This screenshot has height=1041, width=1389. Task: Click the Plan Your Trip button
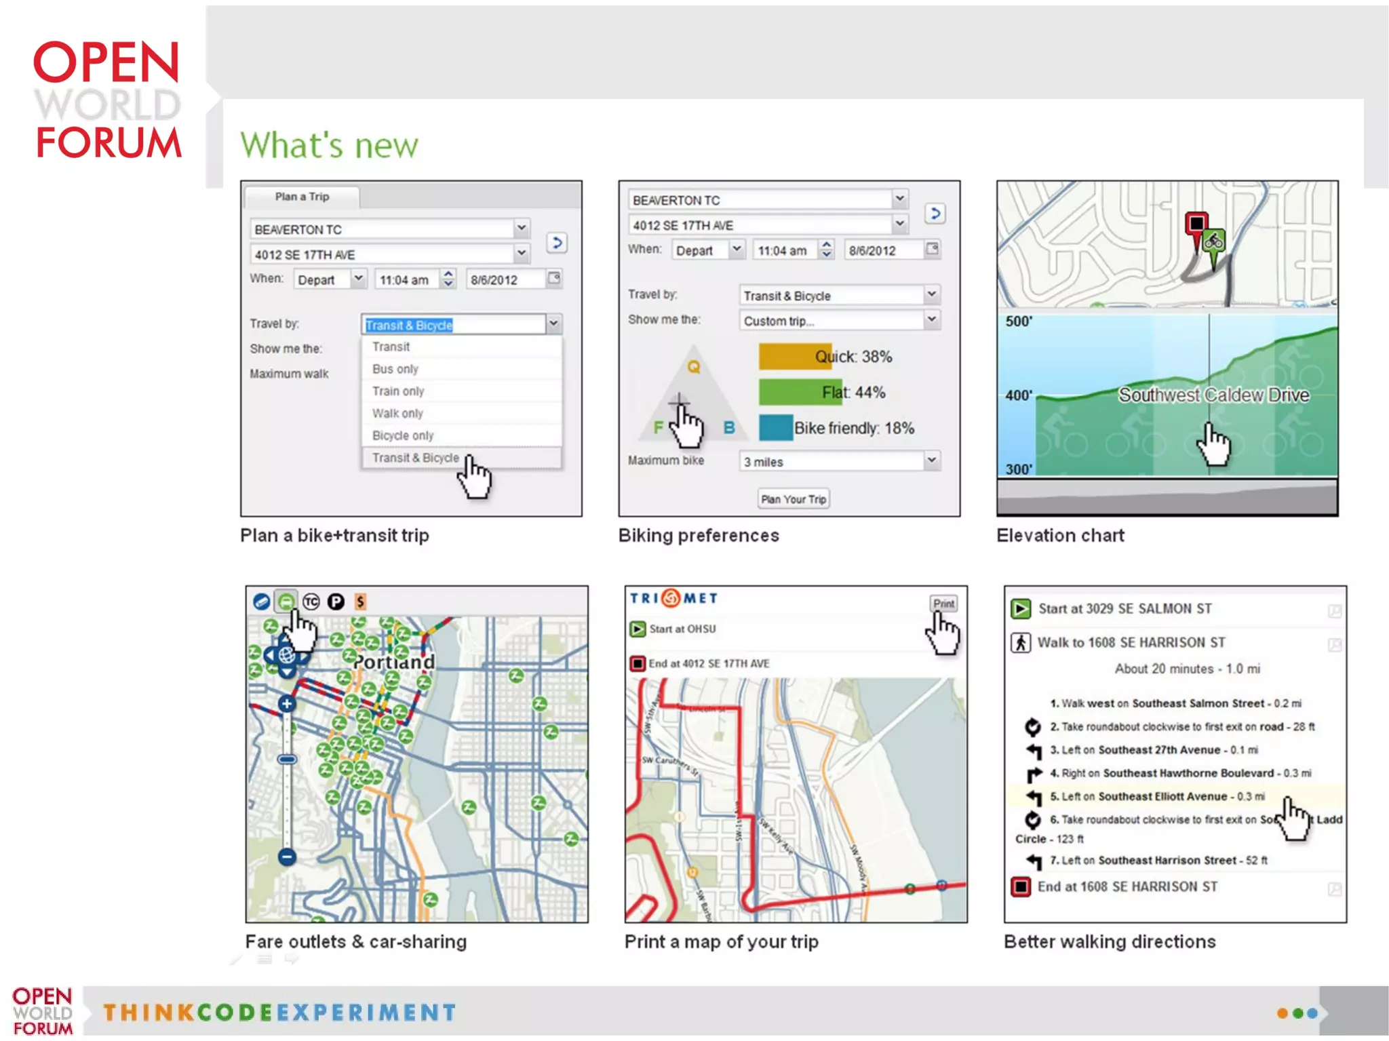pyautogui.click(x=794, y=499)
